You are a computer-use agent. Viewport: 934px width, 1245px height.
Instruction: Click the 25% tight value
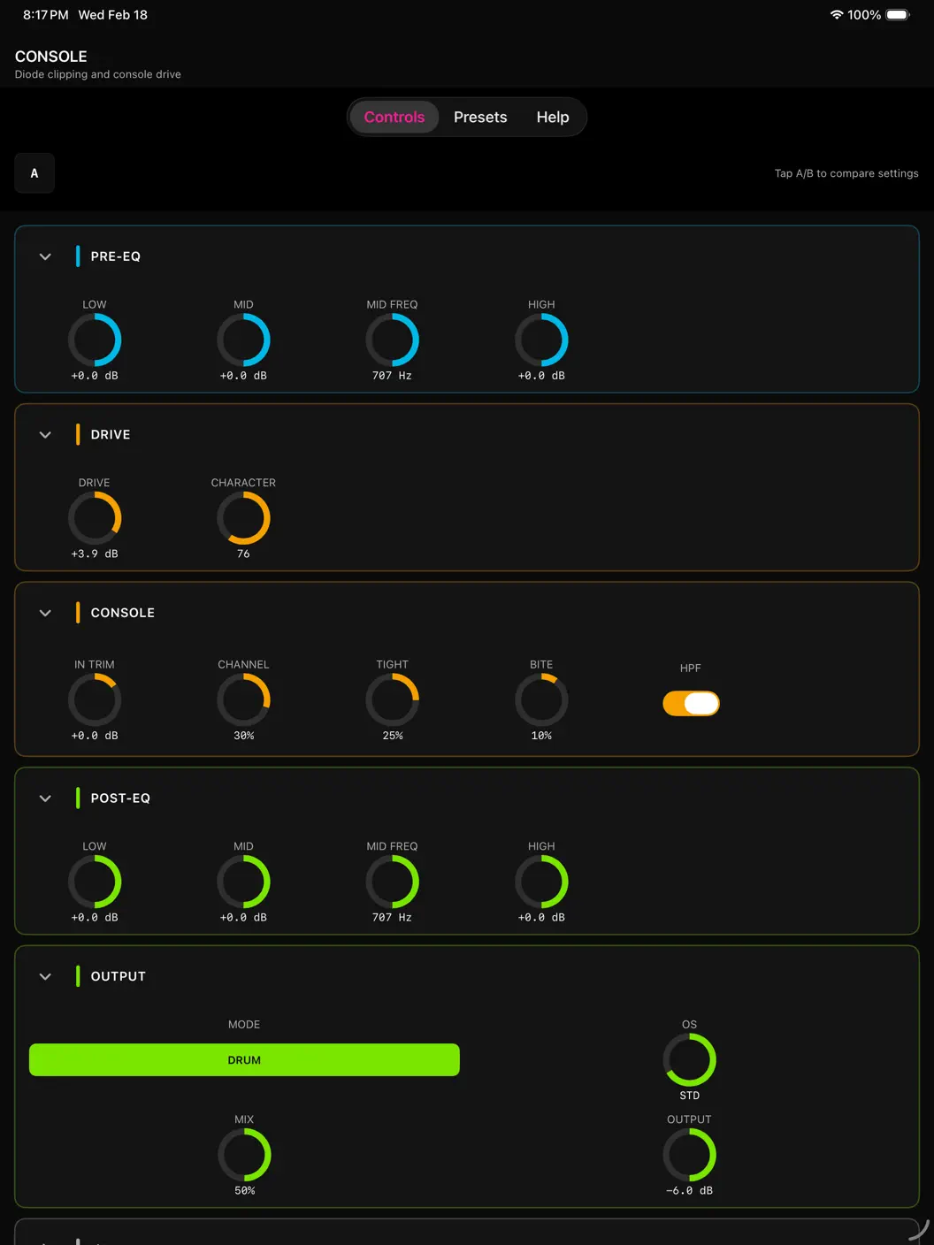[x=393, y=736]
